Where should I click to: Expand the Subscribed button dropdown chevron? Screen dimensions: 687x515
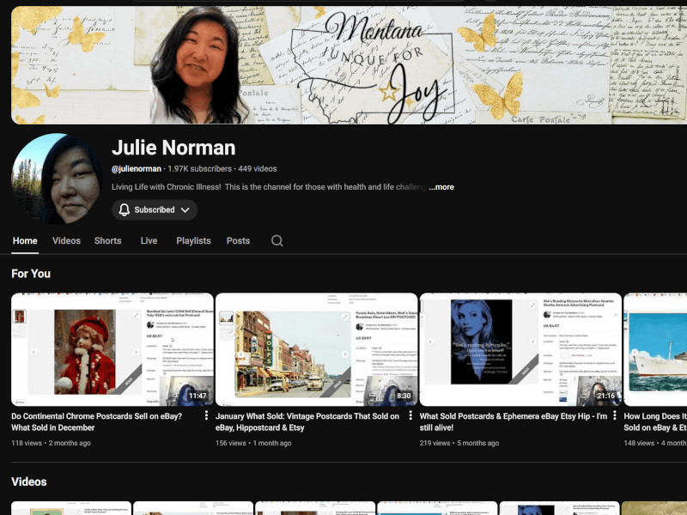point(185,209)
